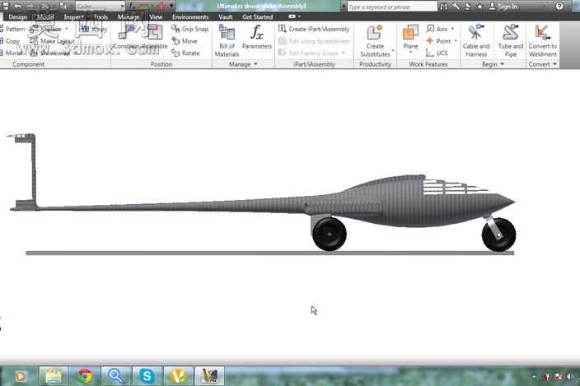Select the rear main landing wheel
The image size is (580, 386).
[330, 234]
